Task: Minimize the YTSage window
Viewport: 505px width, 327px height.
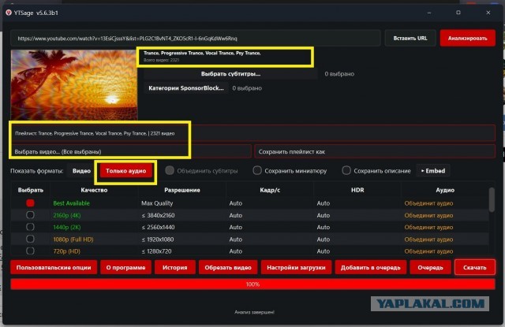Action: coord(429,13)
